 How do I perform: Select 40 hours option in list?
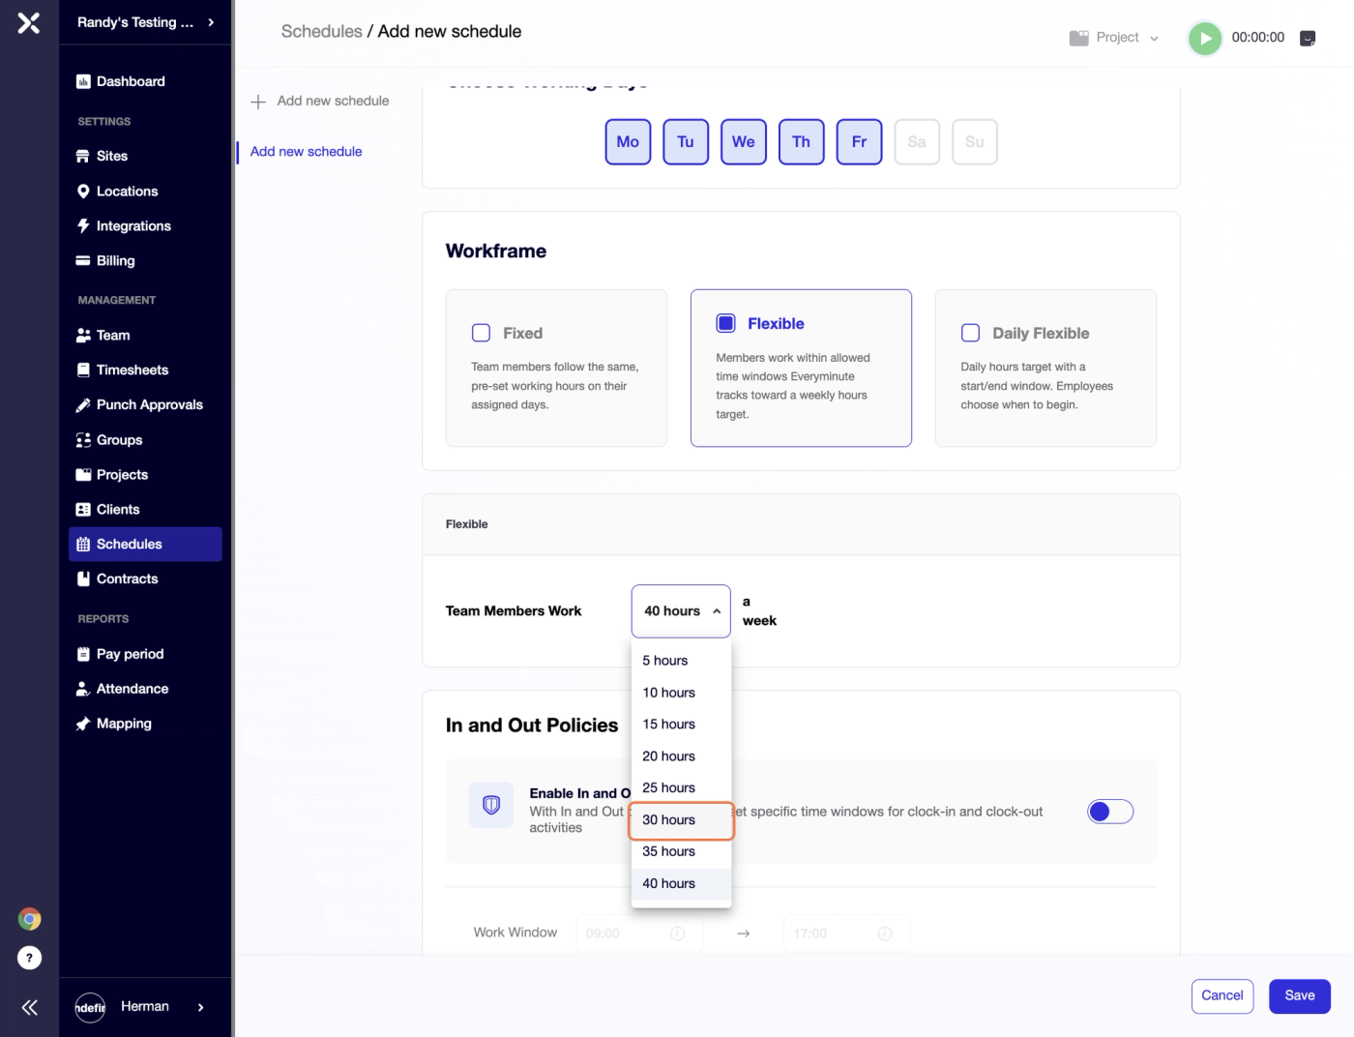pyautogui.click(x=681, y=884)
